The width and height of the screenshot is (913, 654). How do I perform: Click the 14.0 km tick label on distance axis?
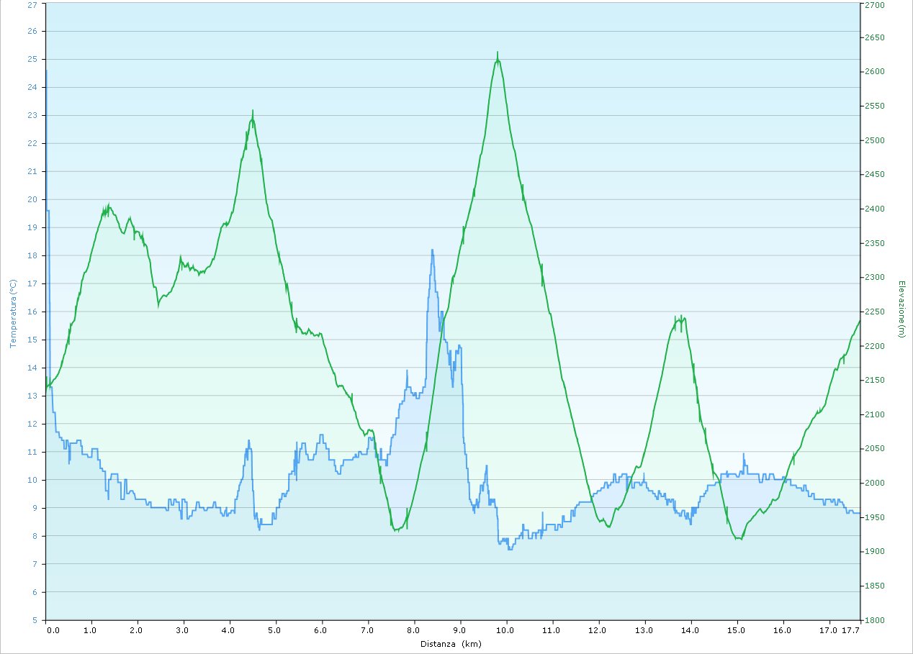coord(689,630)
